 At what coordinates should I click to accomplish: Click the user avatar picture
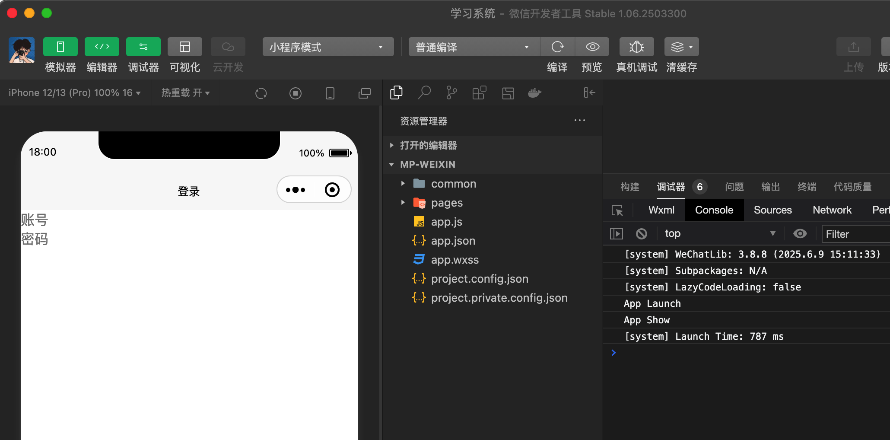(x=22, y=50)
